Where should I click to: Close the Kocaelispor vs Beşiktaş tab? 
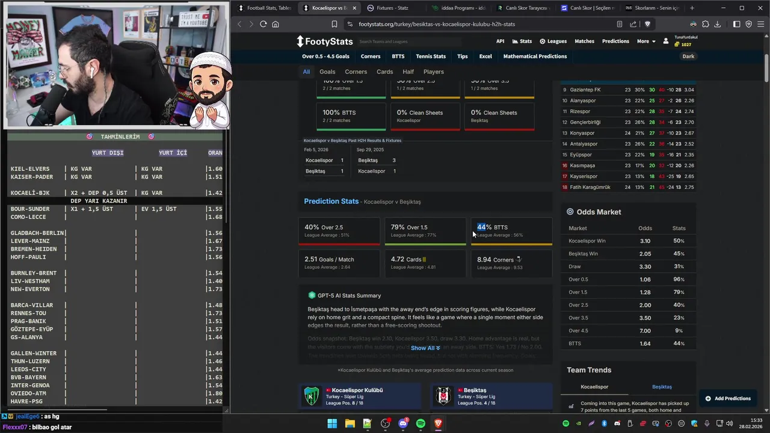click(354, 8)
